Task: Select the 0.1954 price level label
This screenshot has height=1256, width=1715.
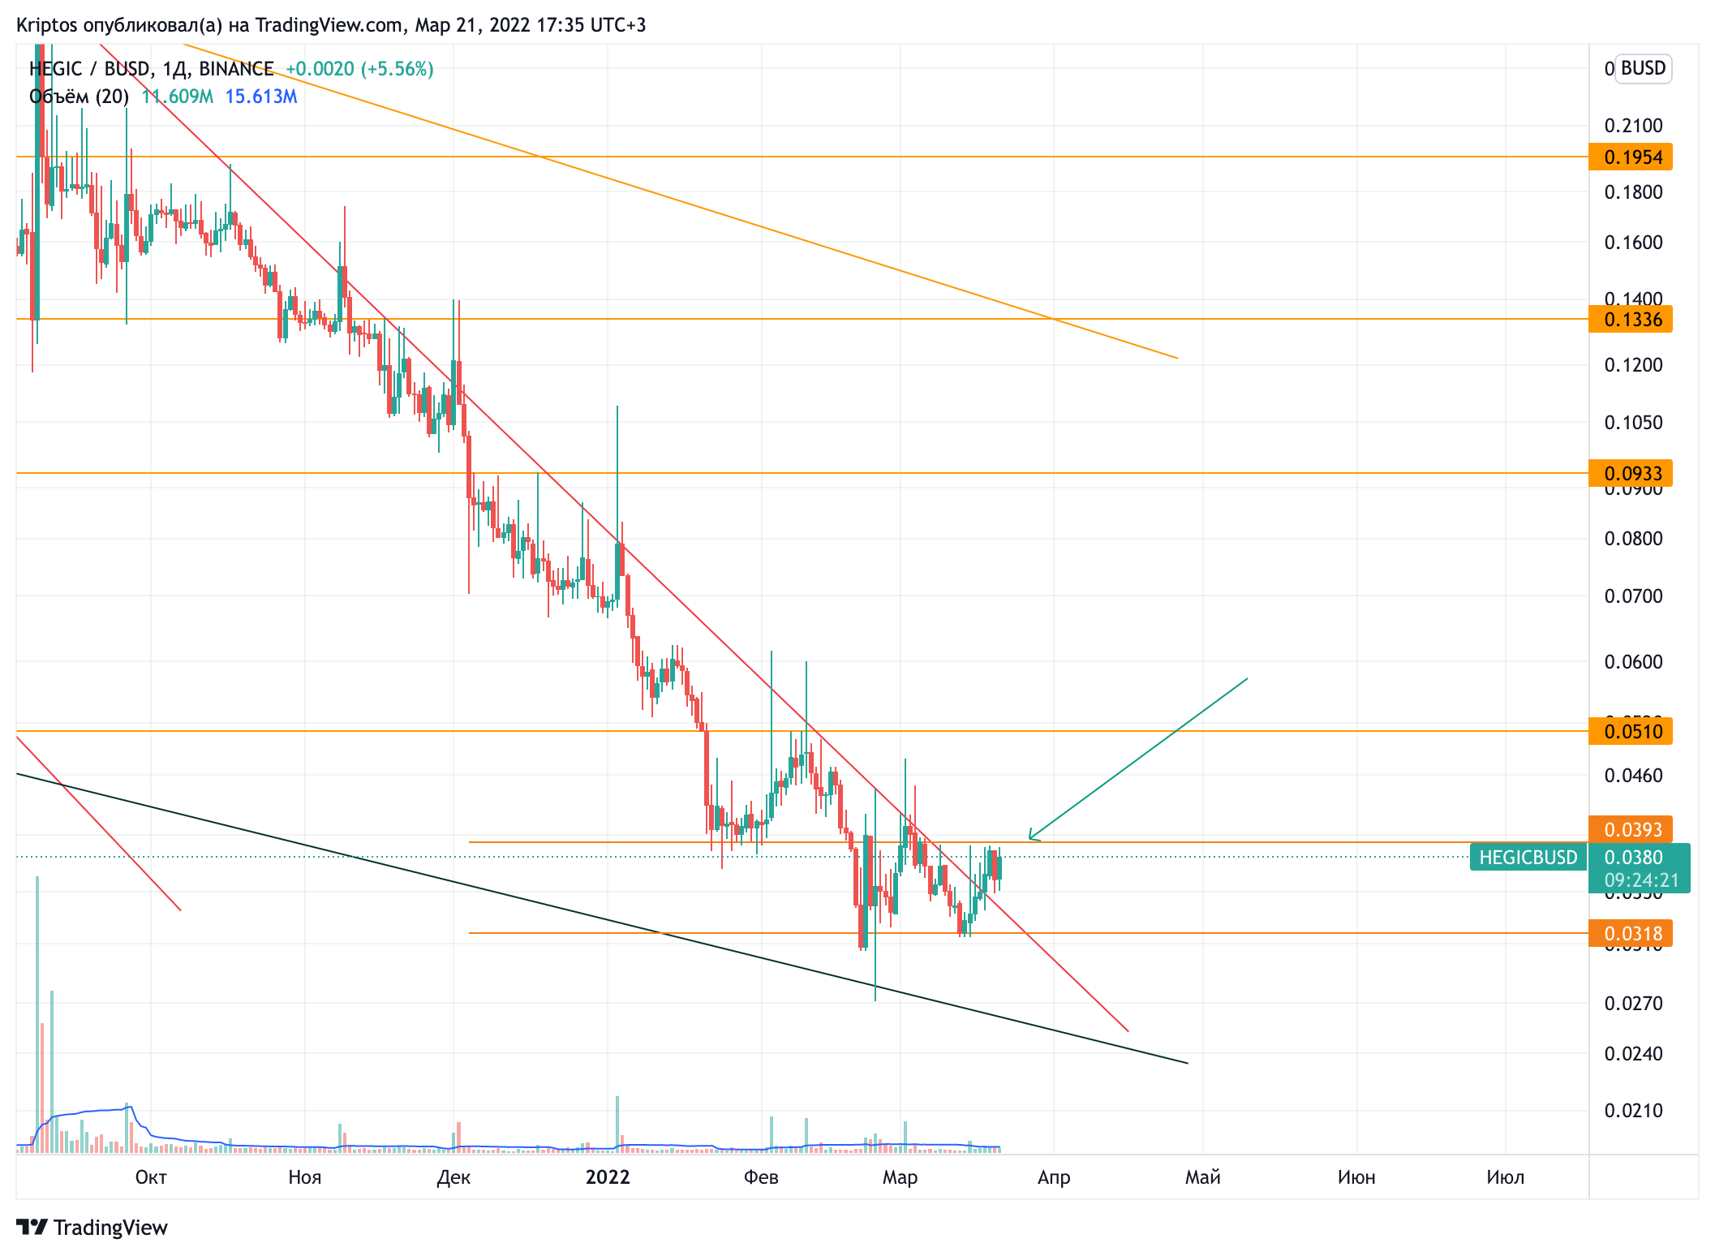Action: (1631, 157)
